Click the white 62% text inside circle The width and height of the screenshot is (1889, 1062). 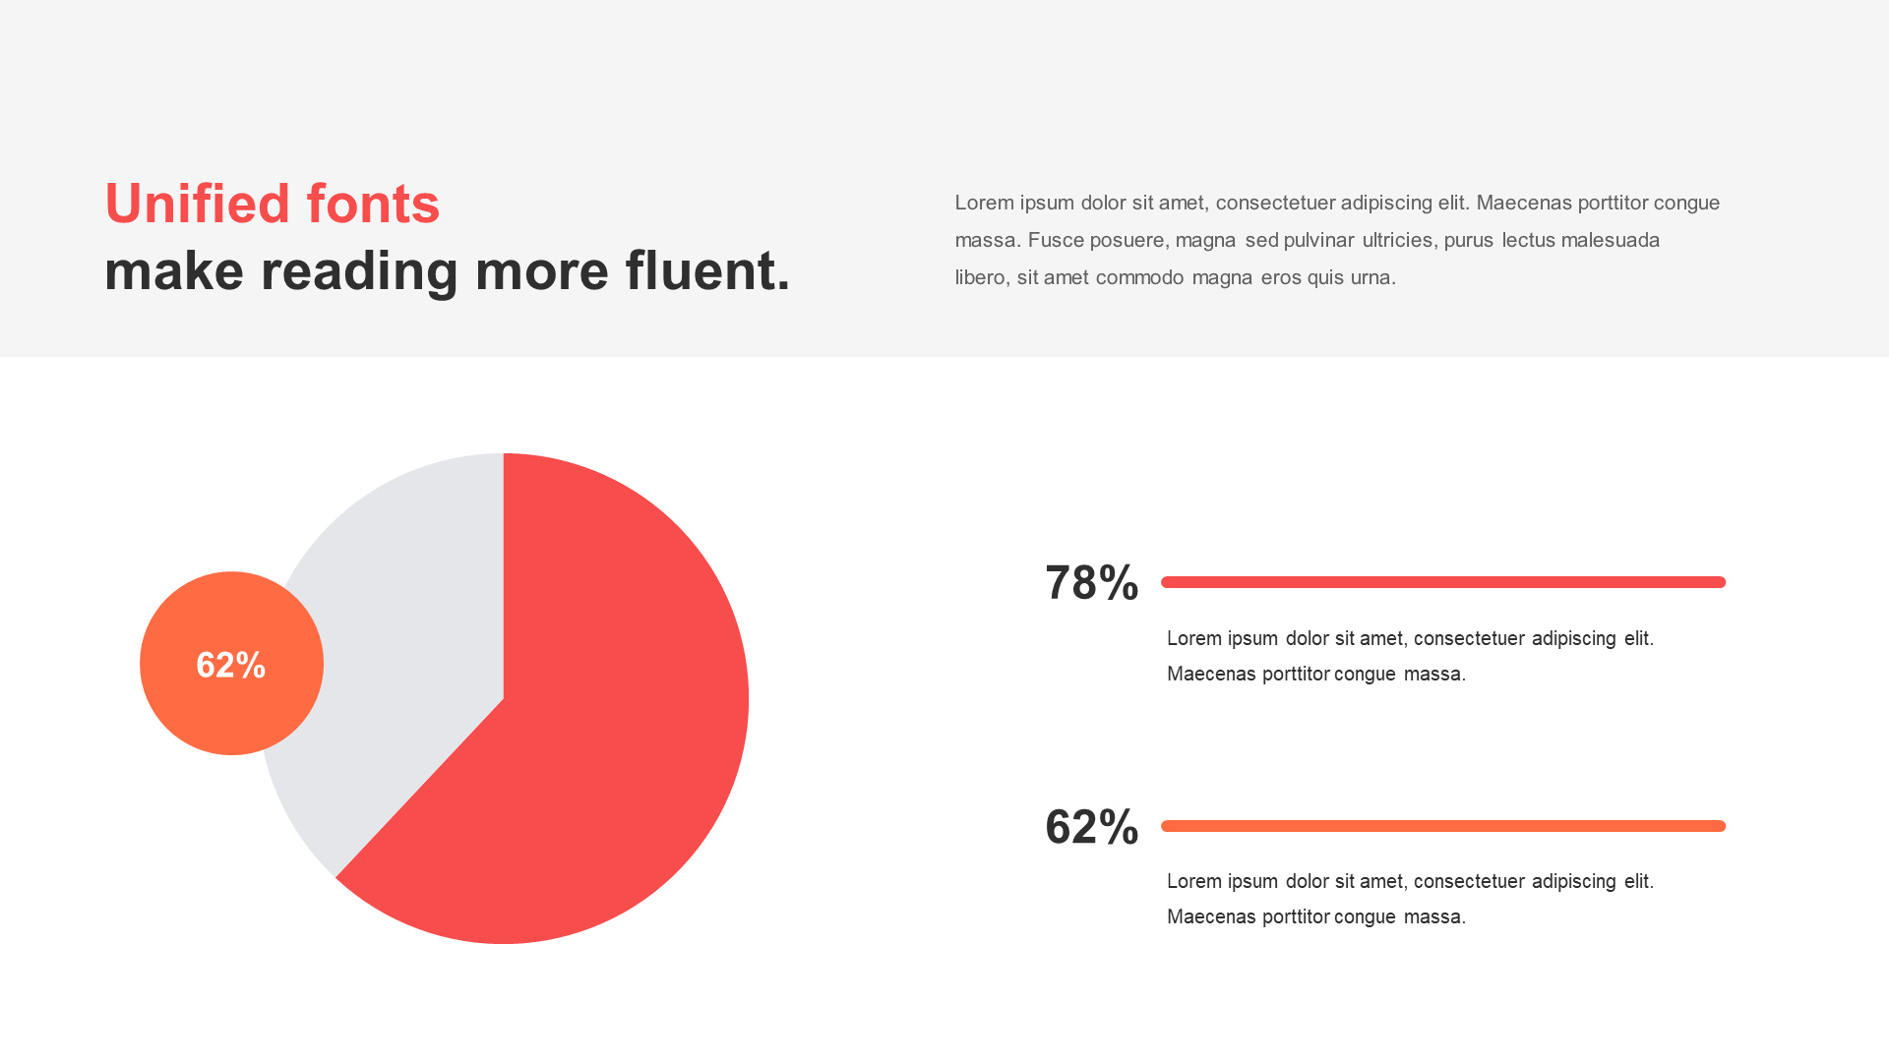(231, 666)
